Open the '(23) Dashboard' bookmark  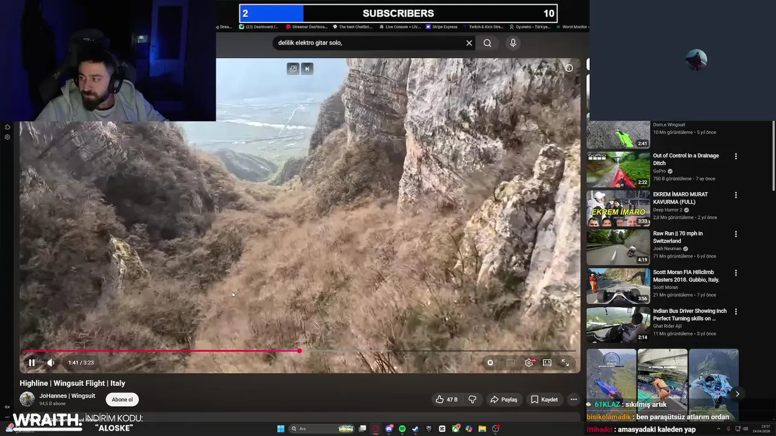(259, 27)
